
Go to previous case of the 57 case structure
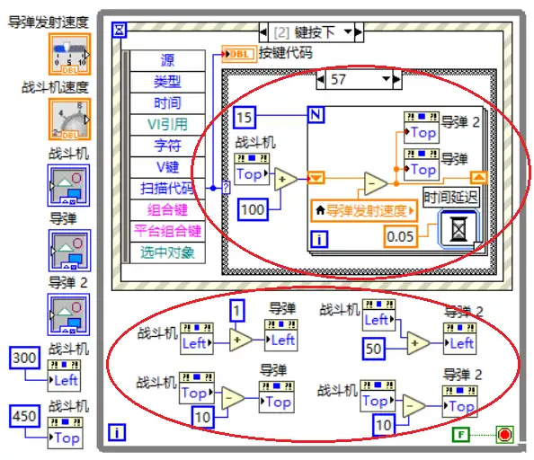click(321, 80)
